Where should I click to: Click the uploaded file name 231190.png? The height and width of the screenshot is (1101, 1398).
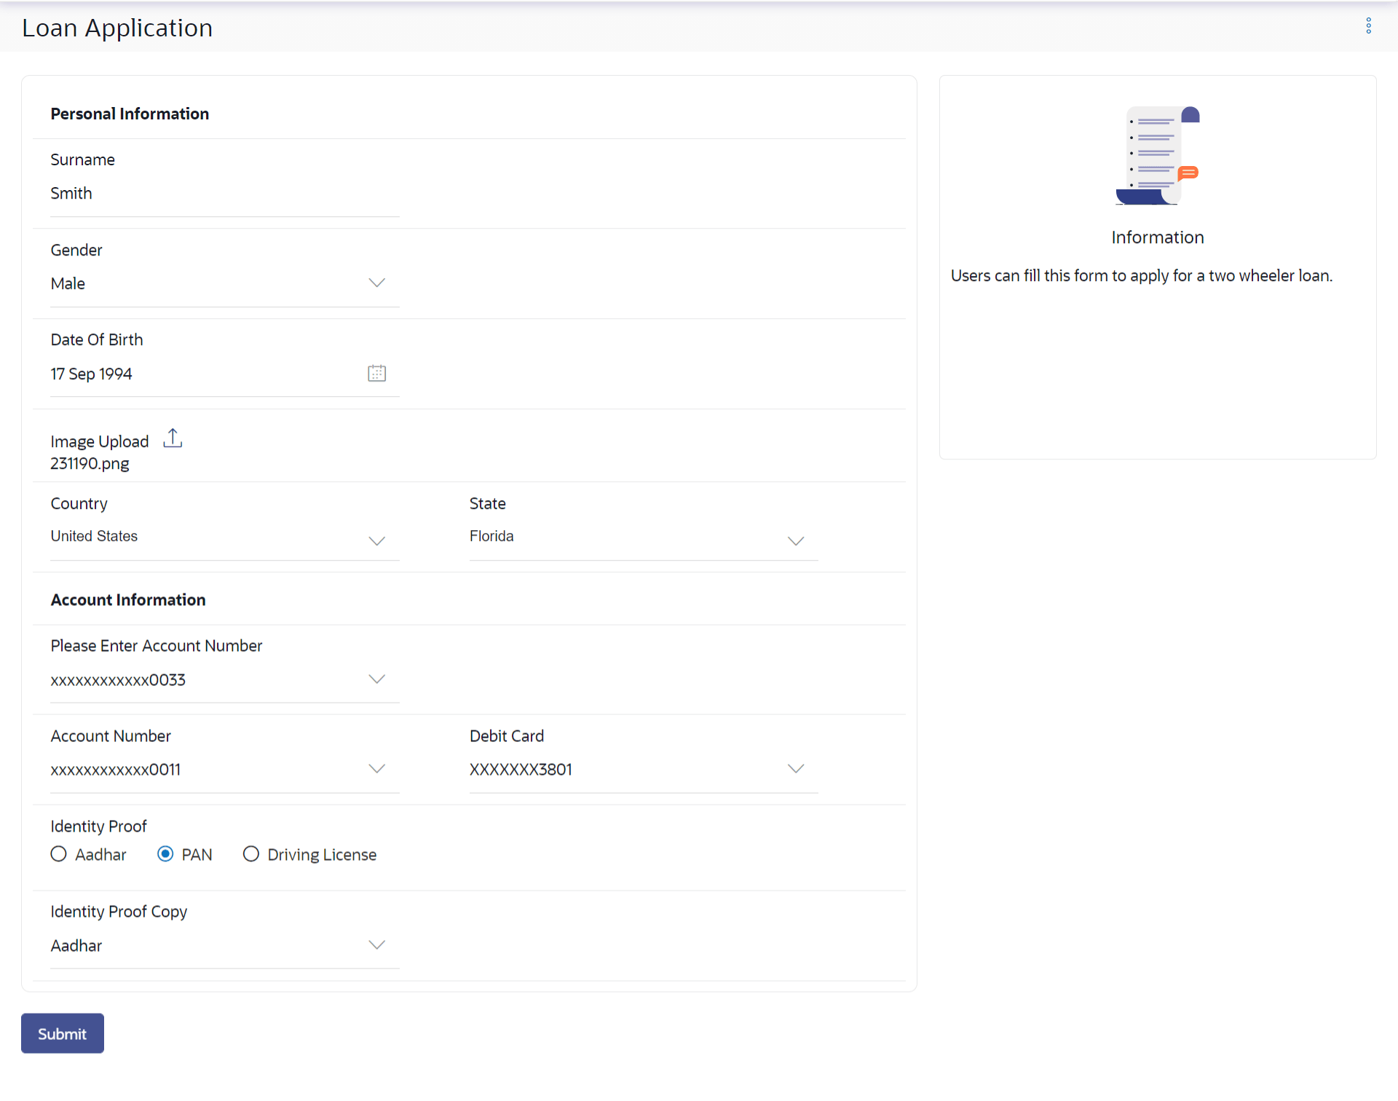pos(90,464)
